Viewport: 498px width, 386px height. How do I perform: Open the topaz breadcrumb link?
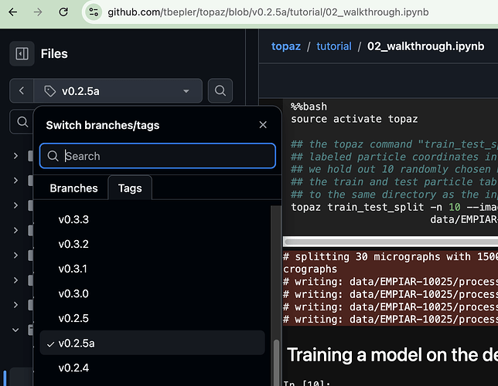pos(286,46)
